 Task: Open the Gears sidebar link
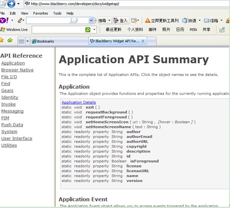7,91
